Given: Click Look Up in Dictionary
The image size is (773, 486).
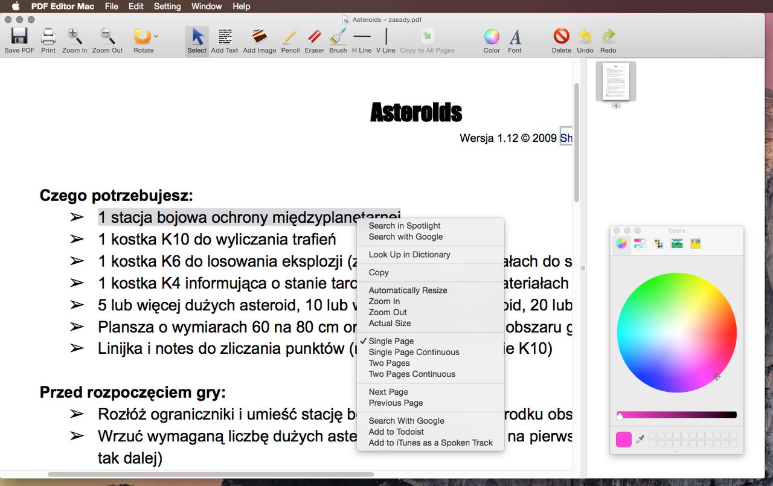Looking at the screenshot, I should point(409,254).
